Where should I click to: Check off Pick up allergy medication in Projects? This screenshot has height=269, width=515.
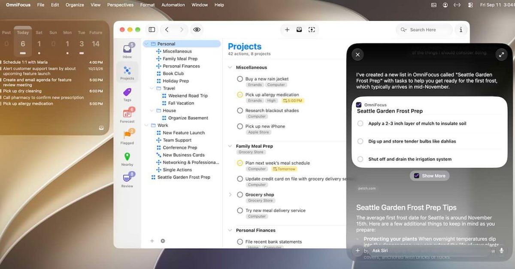click(240, 95)
